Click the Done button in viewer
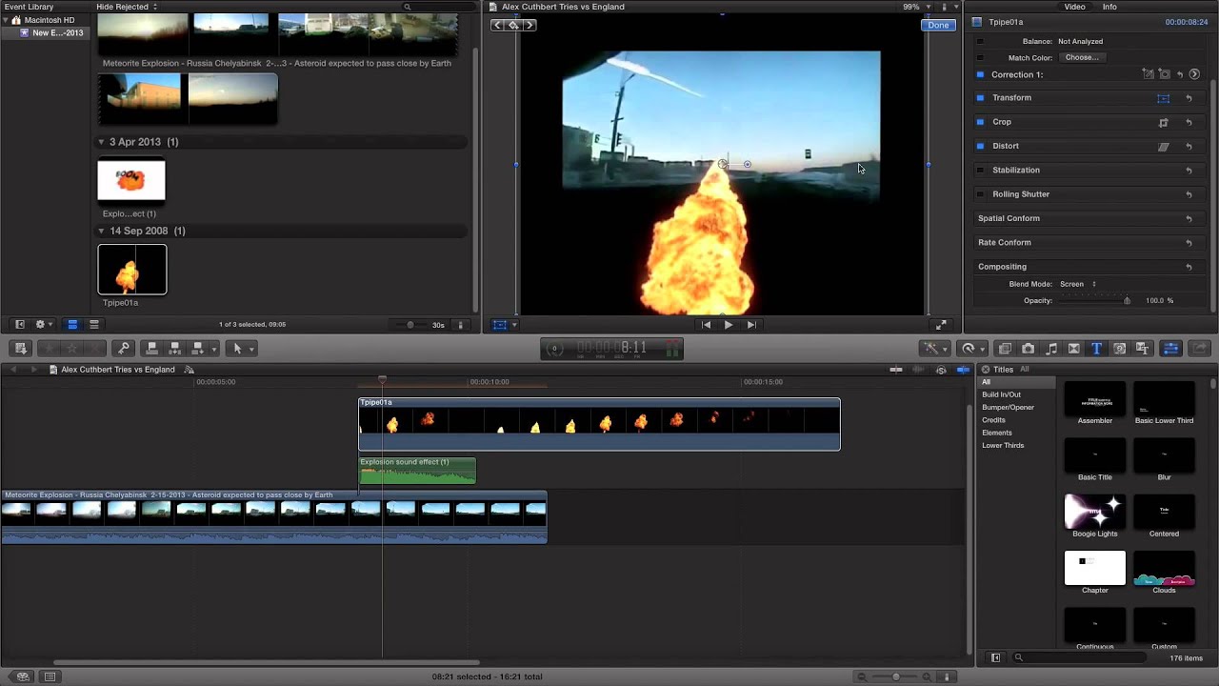This screenshot has height=686, width=1219. (x=938, y=25)
